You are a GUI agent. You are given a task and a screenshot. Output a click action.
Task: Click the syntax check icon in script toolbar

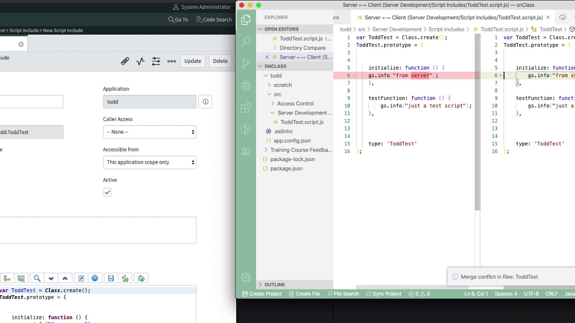(x=125, y=279)
